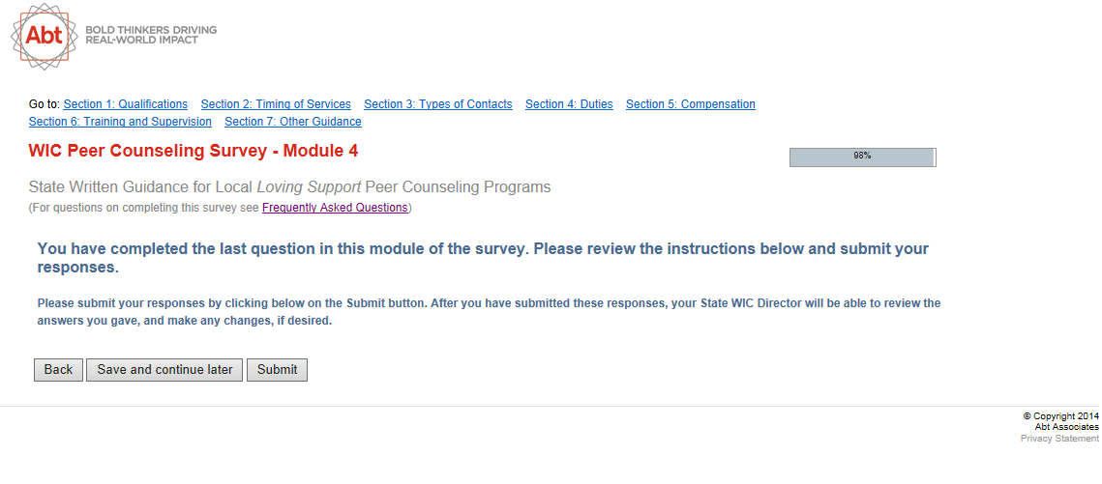Viewport: 1102px width, 484px height.
Task: Click the WIC Peer Counseling Survey title
Action: click(x=194, y=151)
